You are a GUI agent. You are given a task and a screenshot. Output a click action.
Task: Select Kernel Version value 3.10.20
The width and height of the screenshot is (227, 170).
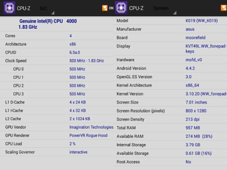[x=206, y=94]
